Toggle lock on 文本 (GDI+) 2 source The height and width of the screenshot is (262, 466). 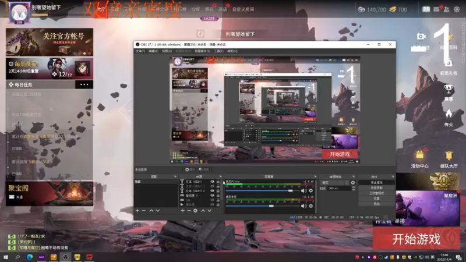(218, 191)
